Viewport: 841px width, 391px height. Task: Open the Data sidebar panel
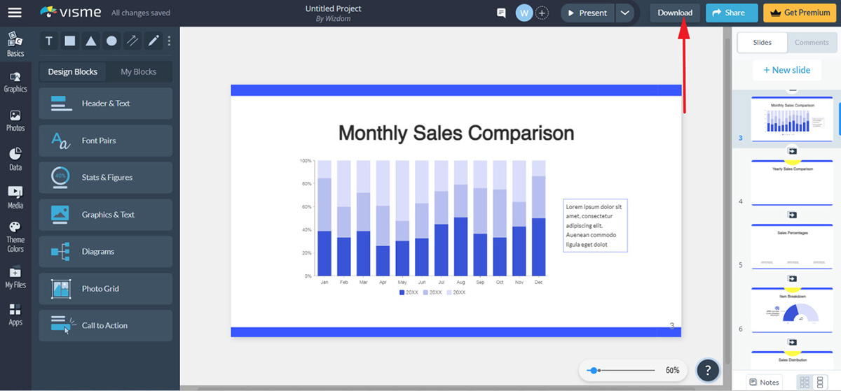point(15,159)
